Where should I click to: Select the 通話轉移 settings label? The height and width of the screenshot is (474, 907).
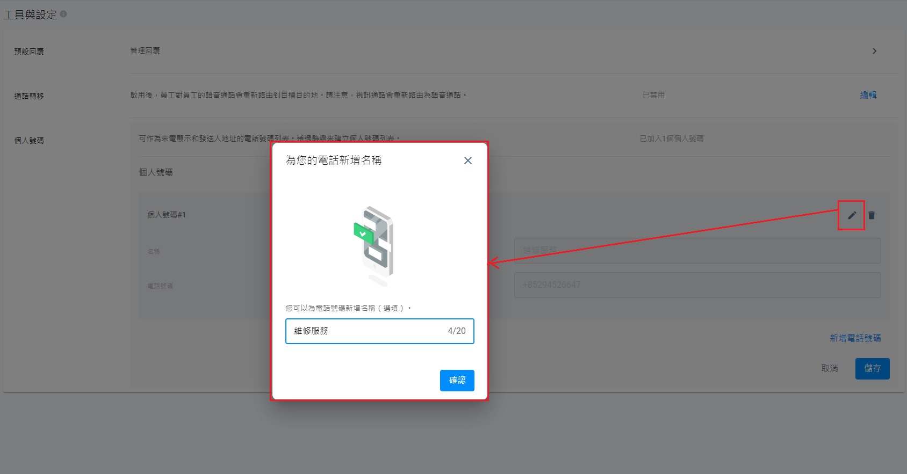tap(29, 96)
